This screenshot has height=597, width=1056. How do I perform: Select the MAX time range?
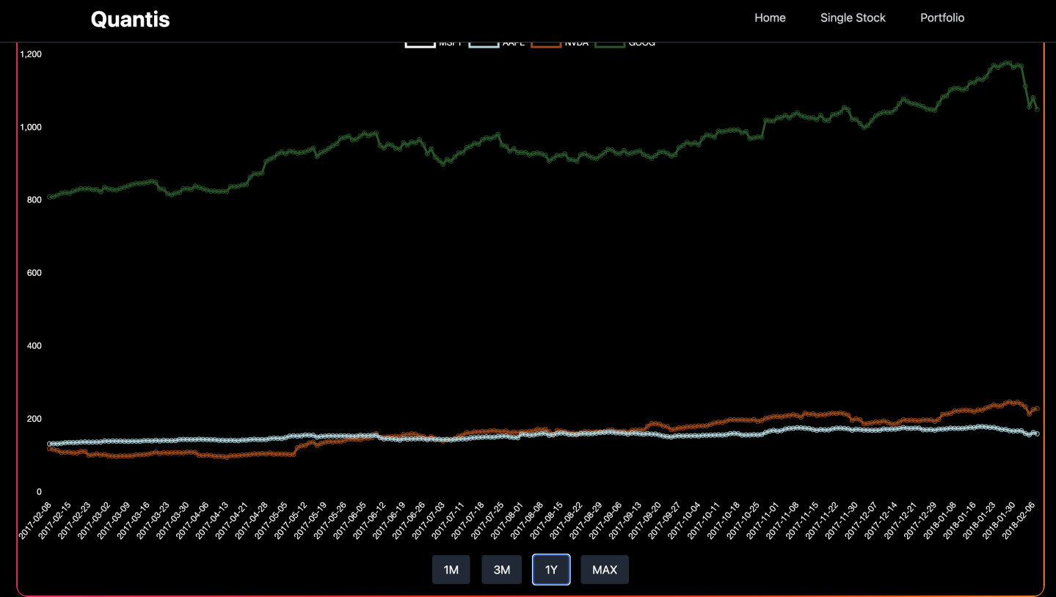tap(605, 570)
